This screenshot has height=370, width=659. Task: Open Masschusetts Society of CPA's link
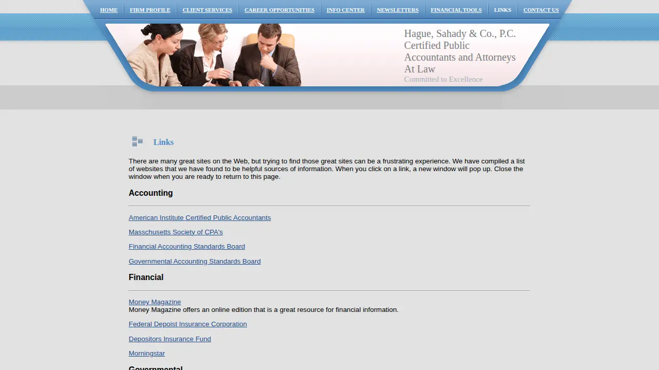176,232
